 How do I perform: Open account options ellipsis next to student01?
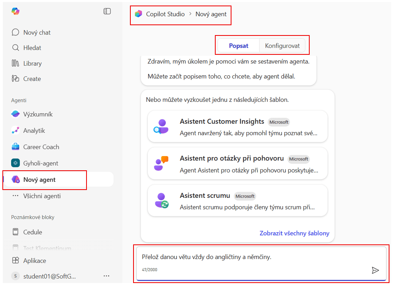coord(106,276)
